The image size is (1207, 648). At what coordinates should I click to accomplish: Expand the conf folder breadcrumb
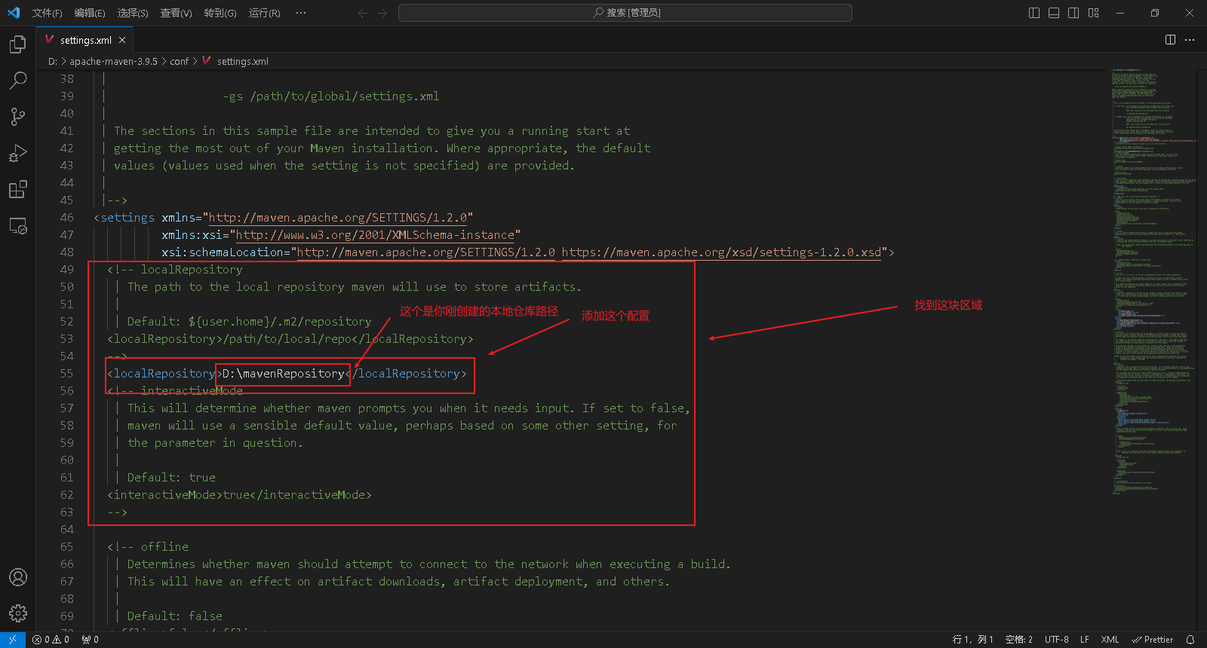179,62
